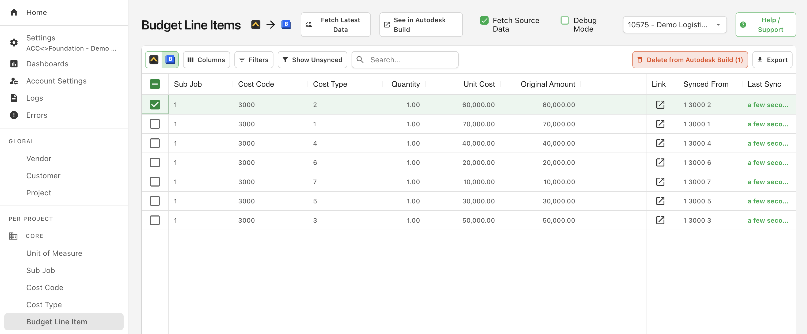Screen dimensions: 807x334
Task: Click Show Unsynced button
Action: [x=312, y=59]
